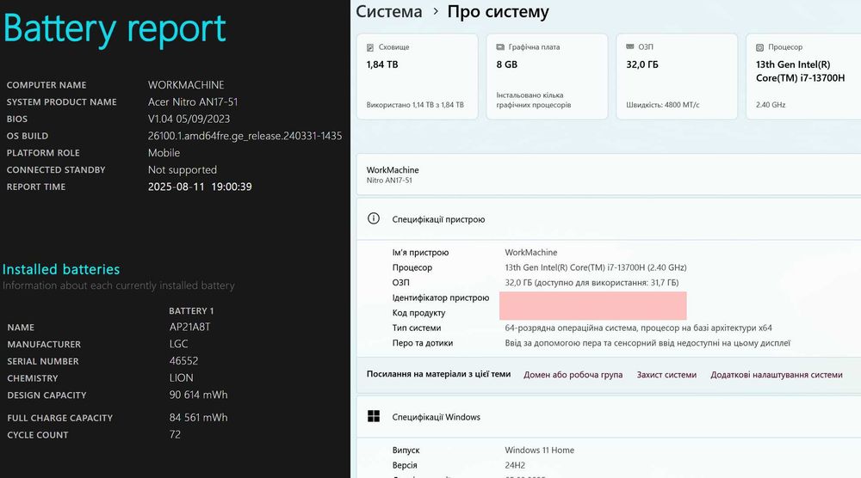Select battery serial number 46552
The image size is (861, 478).
click(x=184, y=361)
